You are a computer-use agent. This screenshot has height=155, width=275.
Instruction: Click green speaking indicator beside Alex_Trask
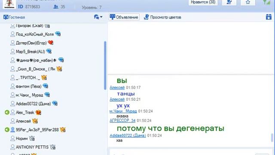(x=7, y=112)
